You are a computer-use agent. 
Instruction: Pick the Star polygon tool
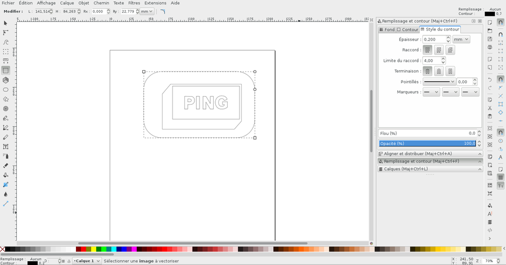pos(6,99)
